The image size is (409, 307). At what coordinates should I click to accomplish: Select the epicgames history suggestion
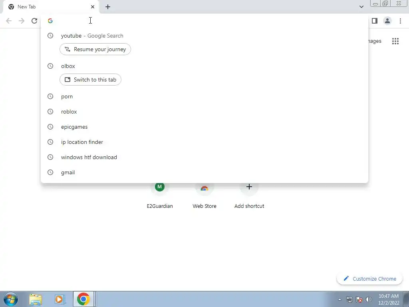(x=204, y=127)
